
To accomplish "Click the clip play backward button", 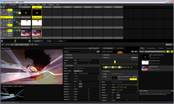I will (104, 67).
